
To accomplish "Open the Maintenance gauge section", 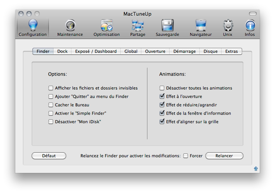I will pos(70,28).
